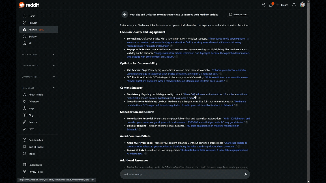
Task: Open Best of Reddit
Action: coord(38,147)
